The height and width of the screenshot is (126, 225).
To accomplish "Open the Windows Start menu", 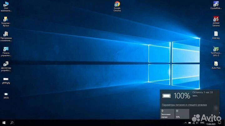I will [4, 123].
